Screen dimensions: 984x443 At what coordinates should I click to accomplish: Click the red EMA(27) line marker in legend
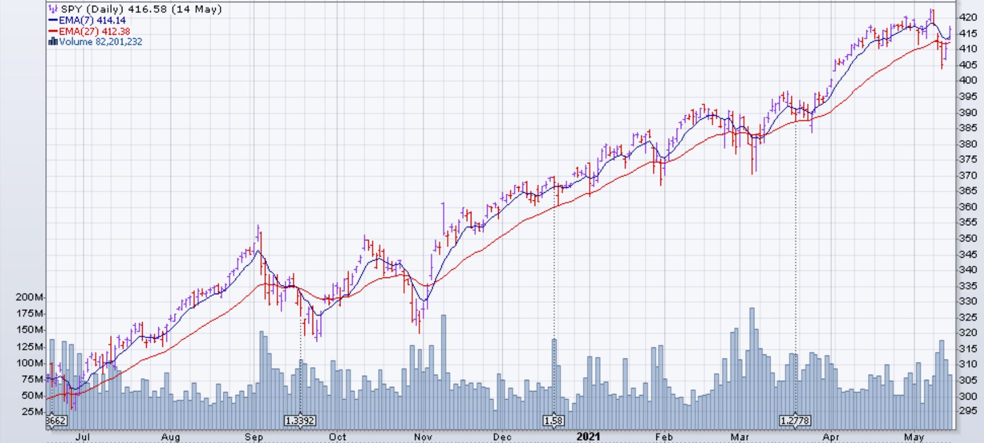coord(53,31)
